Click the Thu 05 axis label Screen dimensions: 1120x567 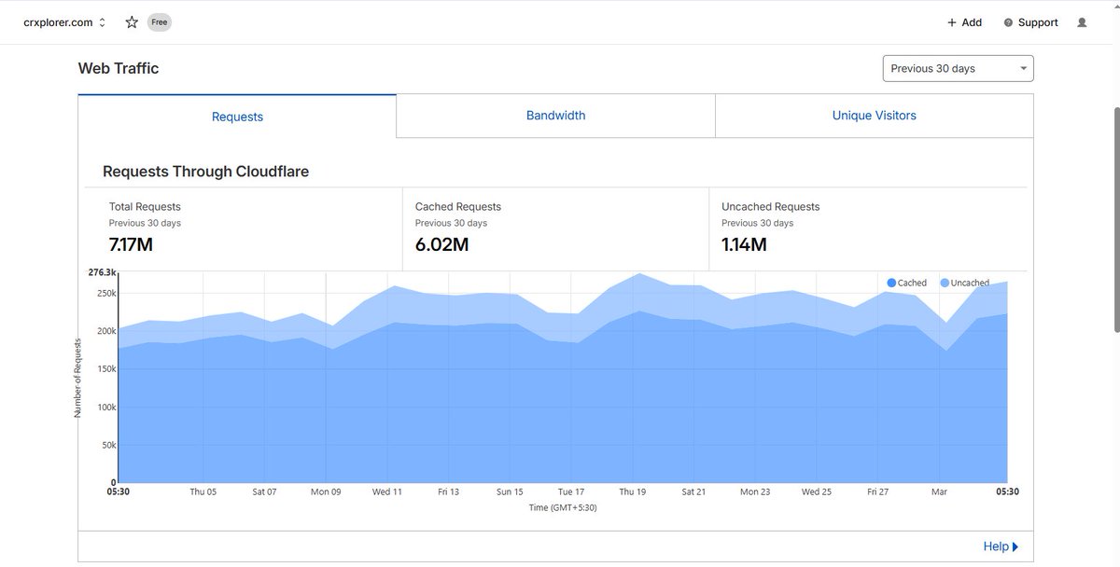[203, 491]
